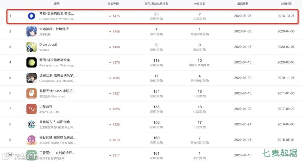Click category label 生活(免费)
The height and width of the screenshot is (162, 302).
(x=200, y=112)
